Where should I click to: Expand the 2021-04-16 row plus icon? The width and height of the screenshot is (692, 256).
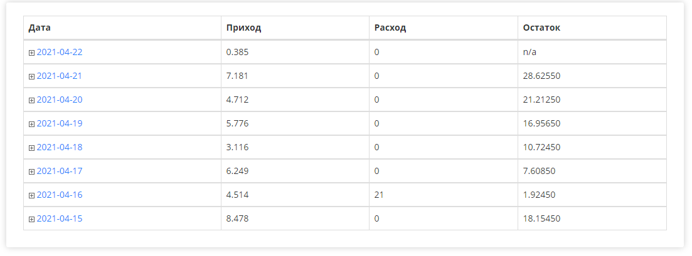(31, 195)
